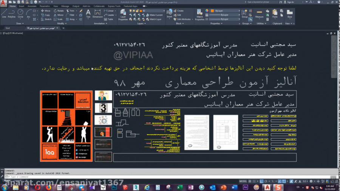The height and width of the screenshot is (191, 340).
Task: Select the Dimension tool
Action: [97, 14]
